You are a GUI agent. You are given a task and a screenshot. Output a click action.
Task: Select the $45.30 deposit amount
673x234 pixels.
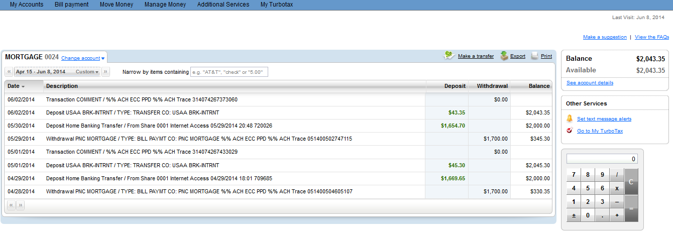point(457,165)
